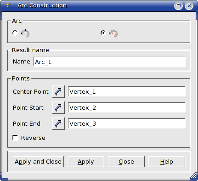Click the Point Start field showing Vertex_2

point(127,107)
